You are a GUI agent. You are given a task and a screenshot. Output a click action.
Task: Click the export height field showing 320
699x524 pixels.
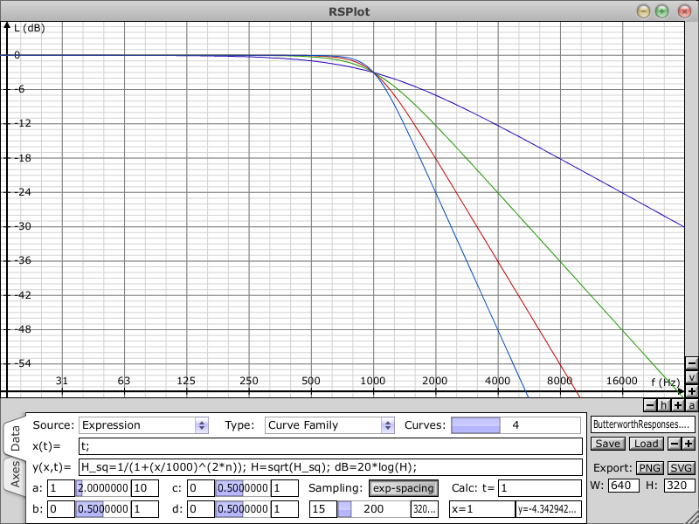pos(680,486)
